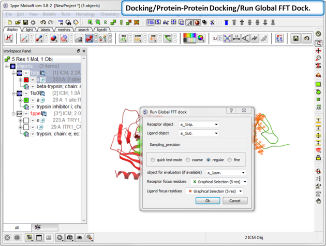The width and height of the screenshot is (326, 246).
Task: Click the dark sphere lighting icon in top toolbar
Action: click(204, 22)
